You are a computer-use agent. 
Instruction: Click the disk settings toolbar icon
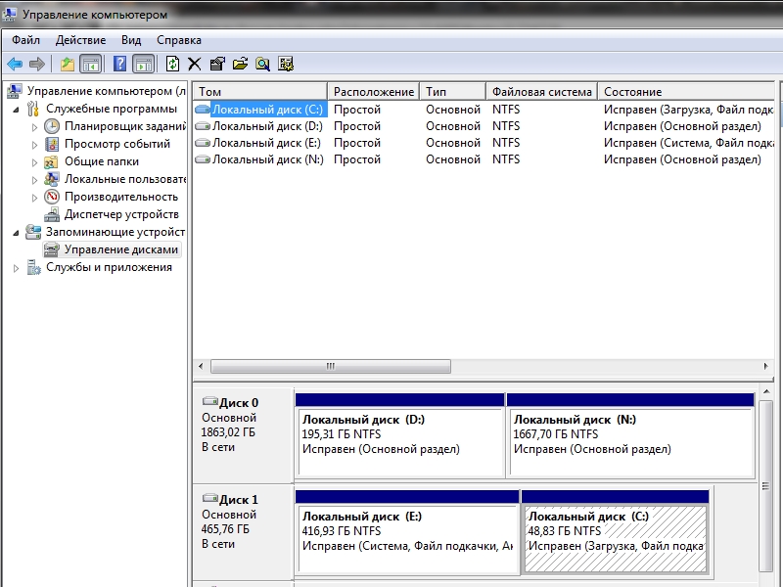coord(286,64)
